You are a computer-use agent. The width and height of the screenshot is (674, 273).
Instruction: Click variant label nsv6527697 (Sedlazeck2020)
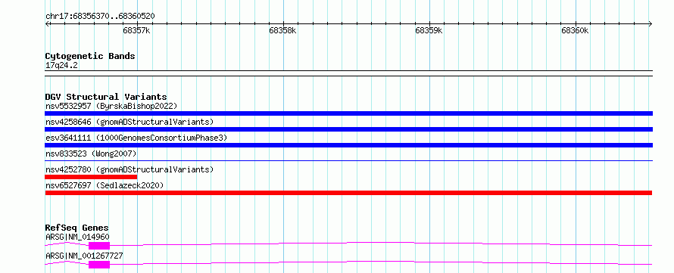[105, 185]
